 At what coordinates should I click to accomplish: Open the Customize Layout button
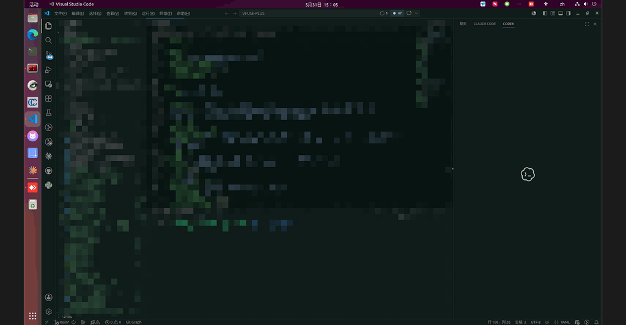pos(553,13)
